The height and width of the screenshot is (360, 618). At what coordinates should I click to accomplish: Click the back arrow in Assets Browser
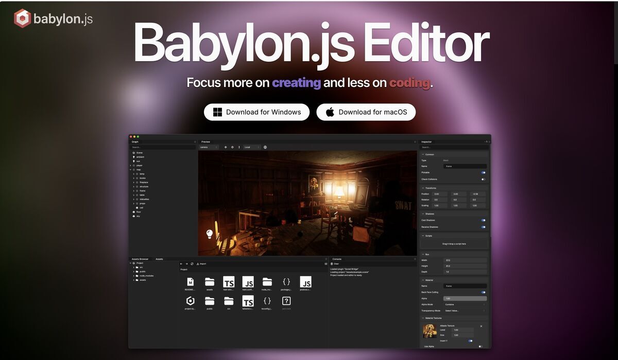181,264
